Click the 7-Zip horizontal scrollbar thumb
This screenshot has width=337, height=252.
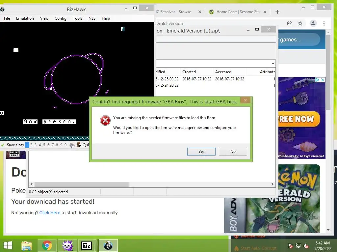[x=82, y=184]
